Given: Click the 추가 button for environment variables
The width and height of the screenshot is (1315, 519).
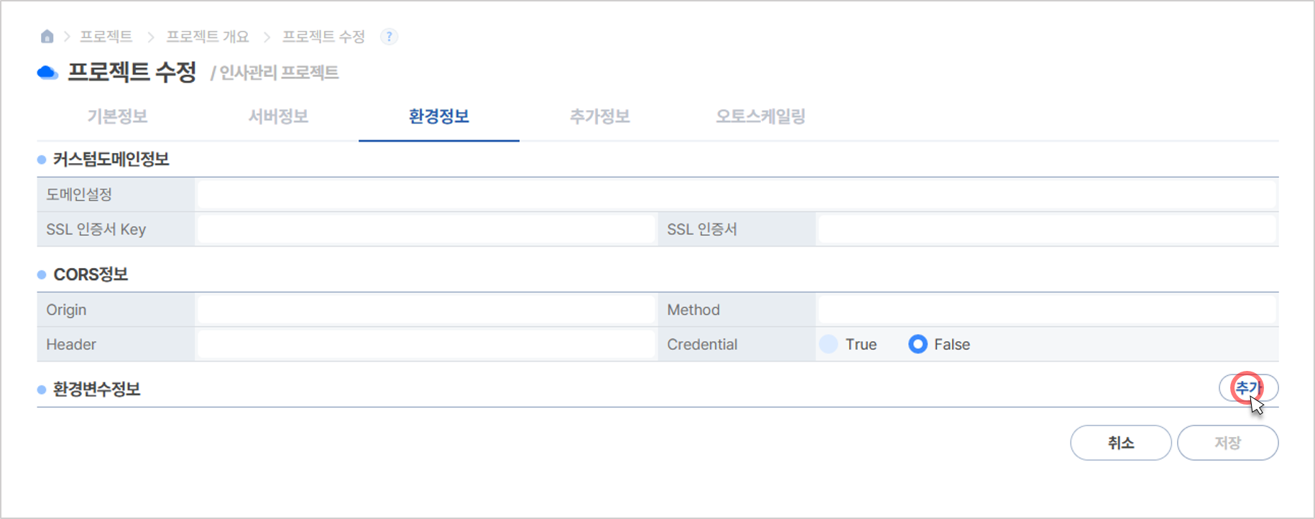Looking at the screenshot, I should 1249,388.
